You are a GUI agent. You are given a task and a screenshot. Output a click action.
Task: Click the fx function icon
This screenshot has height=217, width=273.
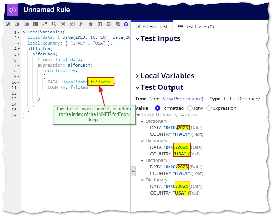tap(82, 24)
